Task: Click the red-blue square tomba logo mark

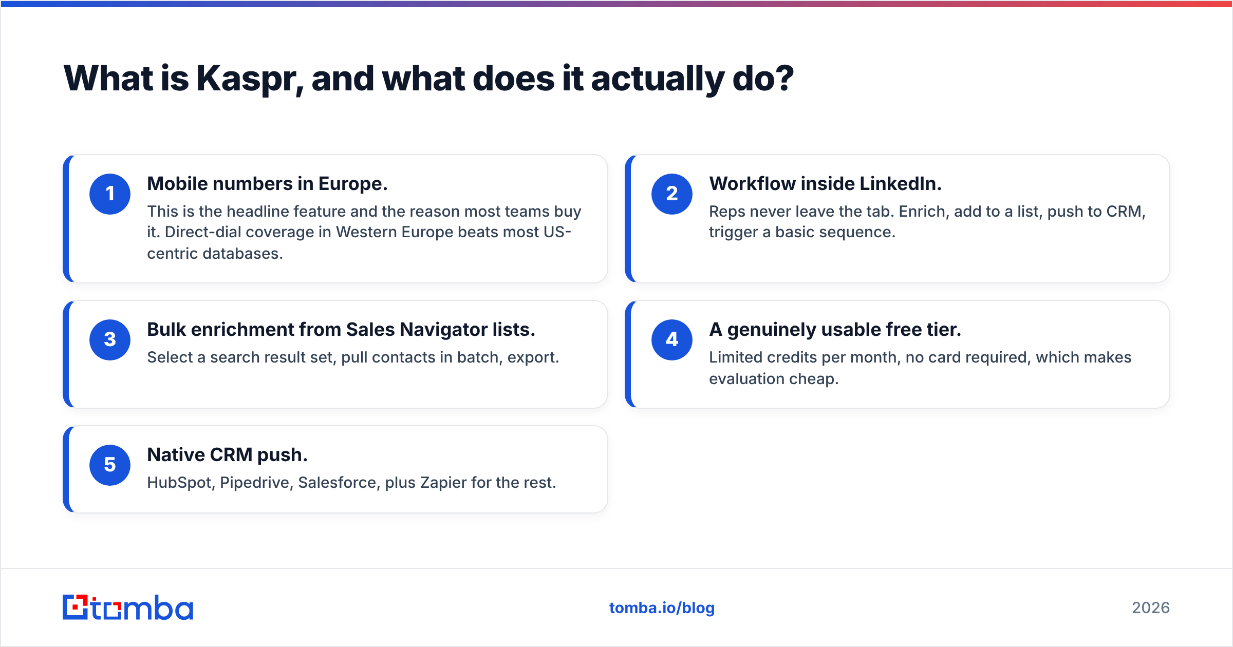Action: 75,607
